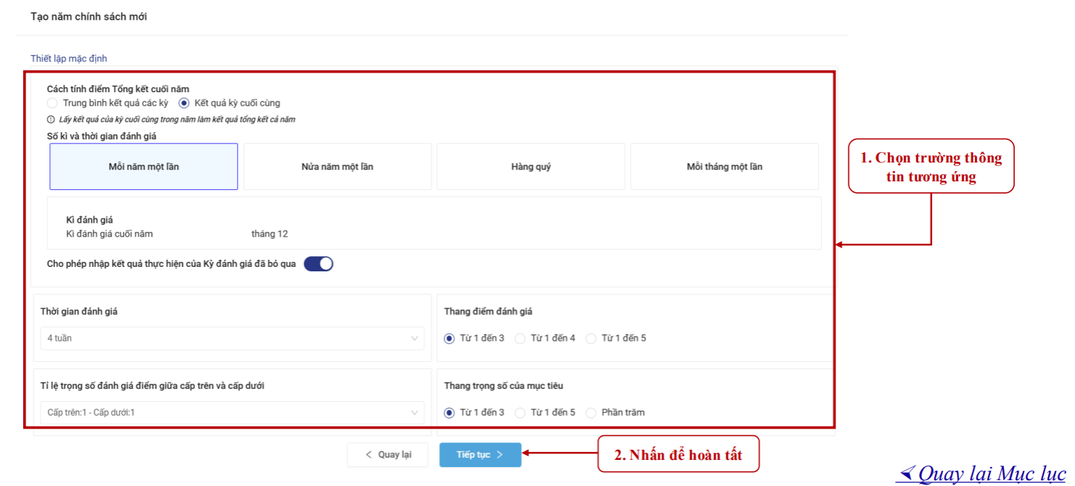Click the info icon beside the italic note
Screen dimensions: 1075x486
pyautogui.click(x=51, y=120)
